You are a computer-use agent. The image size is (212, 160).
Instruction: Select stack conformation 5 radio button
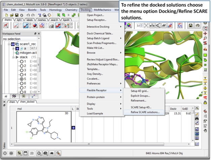[x=22, y=79]
